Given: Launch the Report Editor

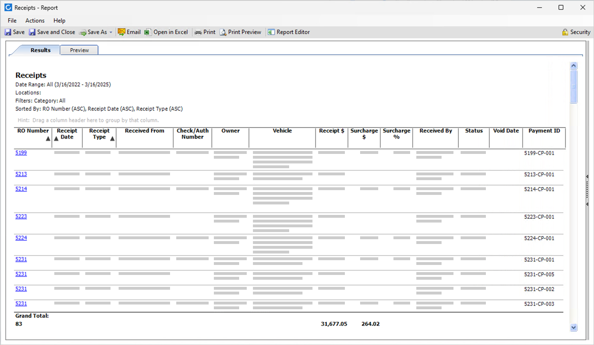Looking at the screenshot, I should coord(288,32).
